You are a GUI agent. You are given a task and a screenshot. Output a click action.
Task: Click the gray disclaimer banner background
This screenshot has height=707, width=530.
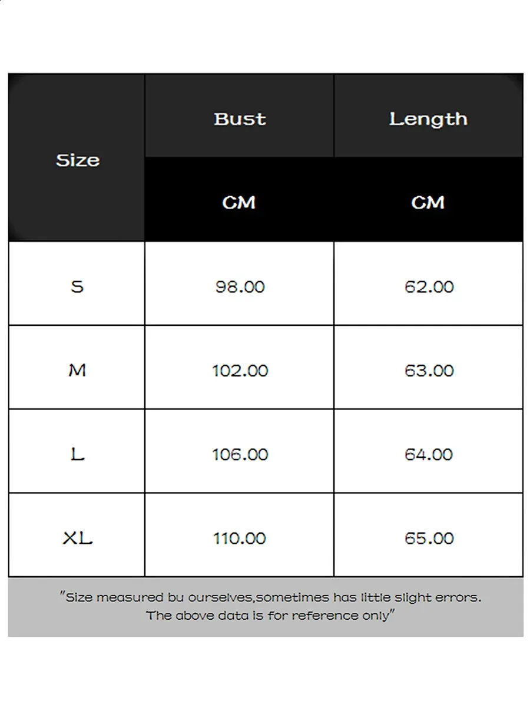click(266, 607)
